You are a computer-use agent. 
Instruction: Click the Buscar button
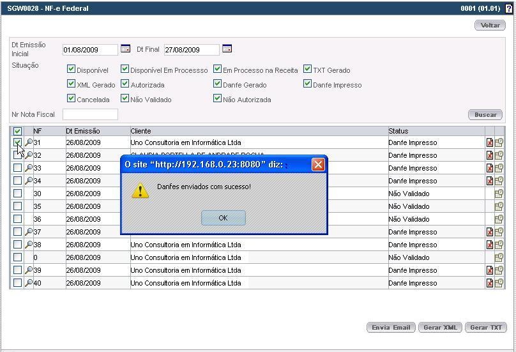coord(485,114)
